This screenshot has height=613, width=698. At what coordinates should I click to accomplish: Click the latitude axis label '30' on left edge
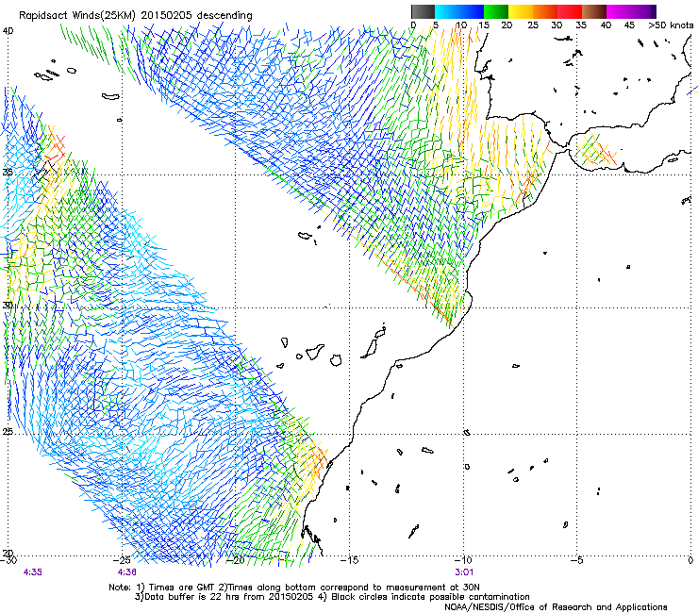8,306
